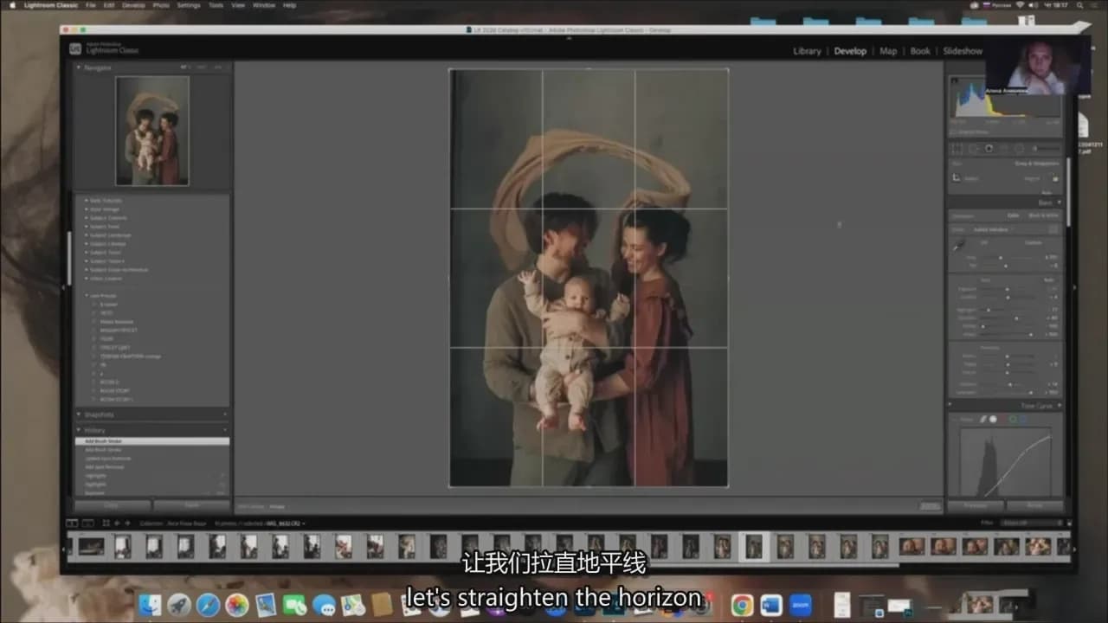The height and width of the screenshot is (623, 1108).
Task: Collapse the Navigator panel
Action: point(79,67)
